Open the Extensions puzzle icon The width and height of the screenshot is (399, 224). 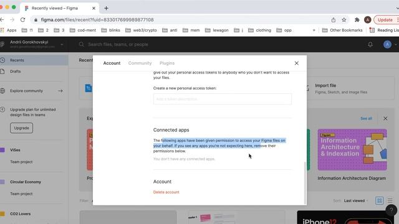pos(357,20)
